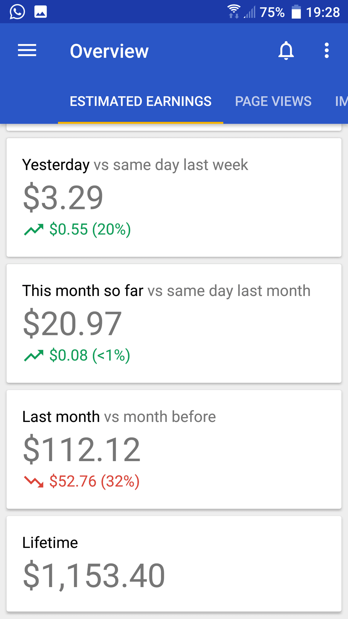Viewport: 348px width, 619px height.
Task: Select the Estimated Earnings tab
Action: pyautogui.click(x=141, y=101)
